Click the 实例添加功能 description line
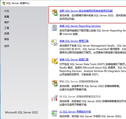 click(x=67, y=19)
